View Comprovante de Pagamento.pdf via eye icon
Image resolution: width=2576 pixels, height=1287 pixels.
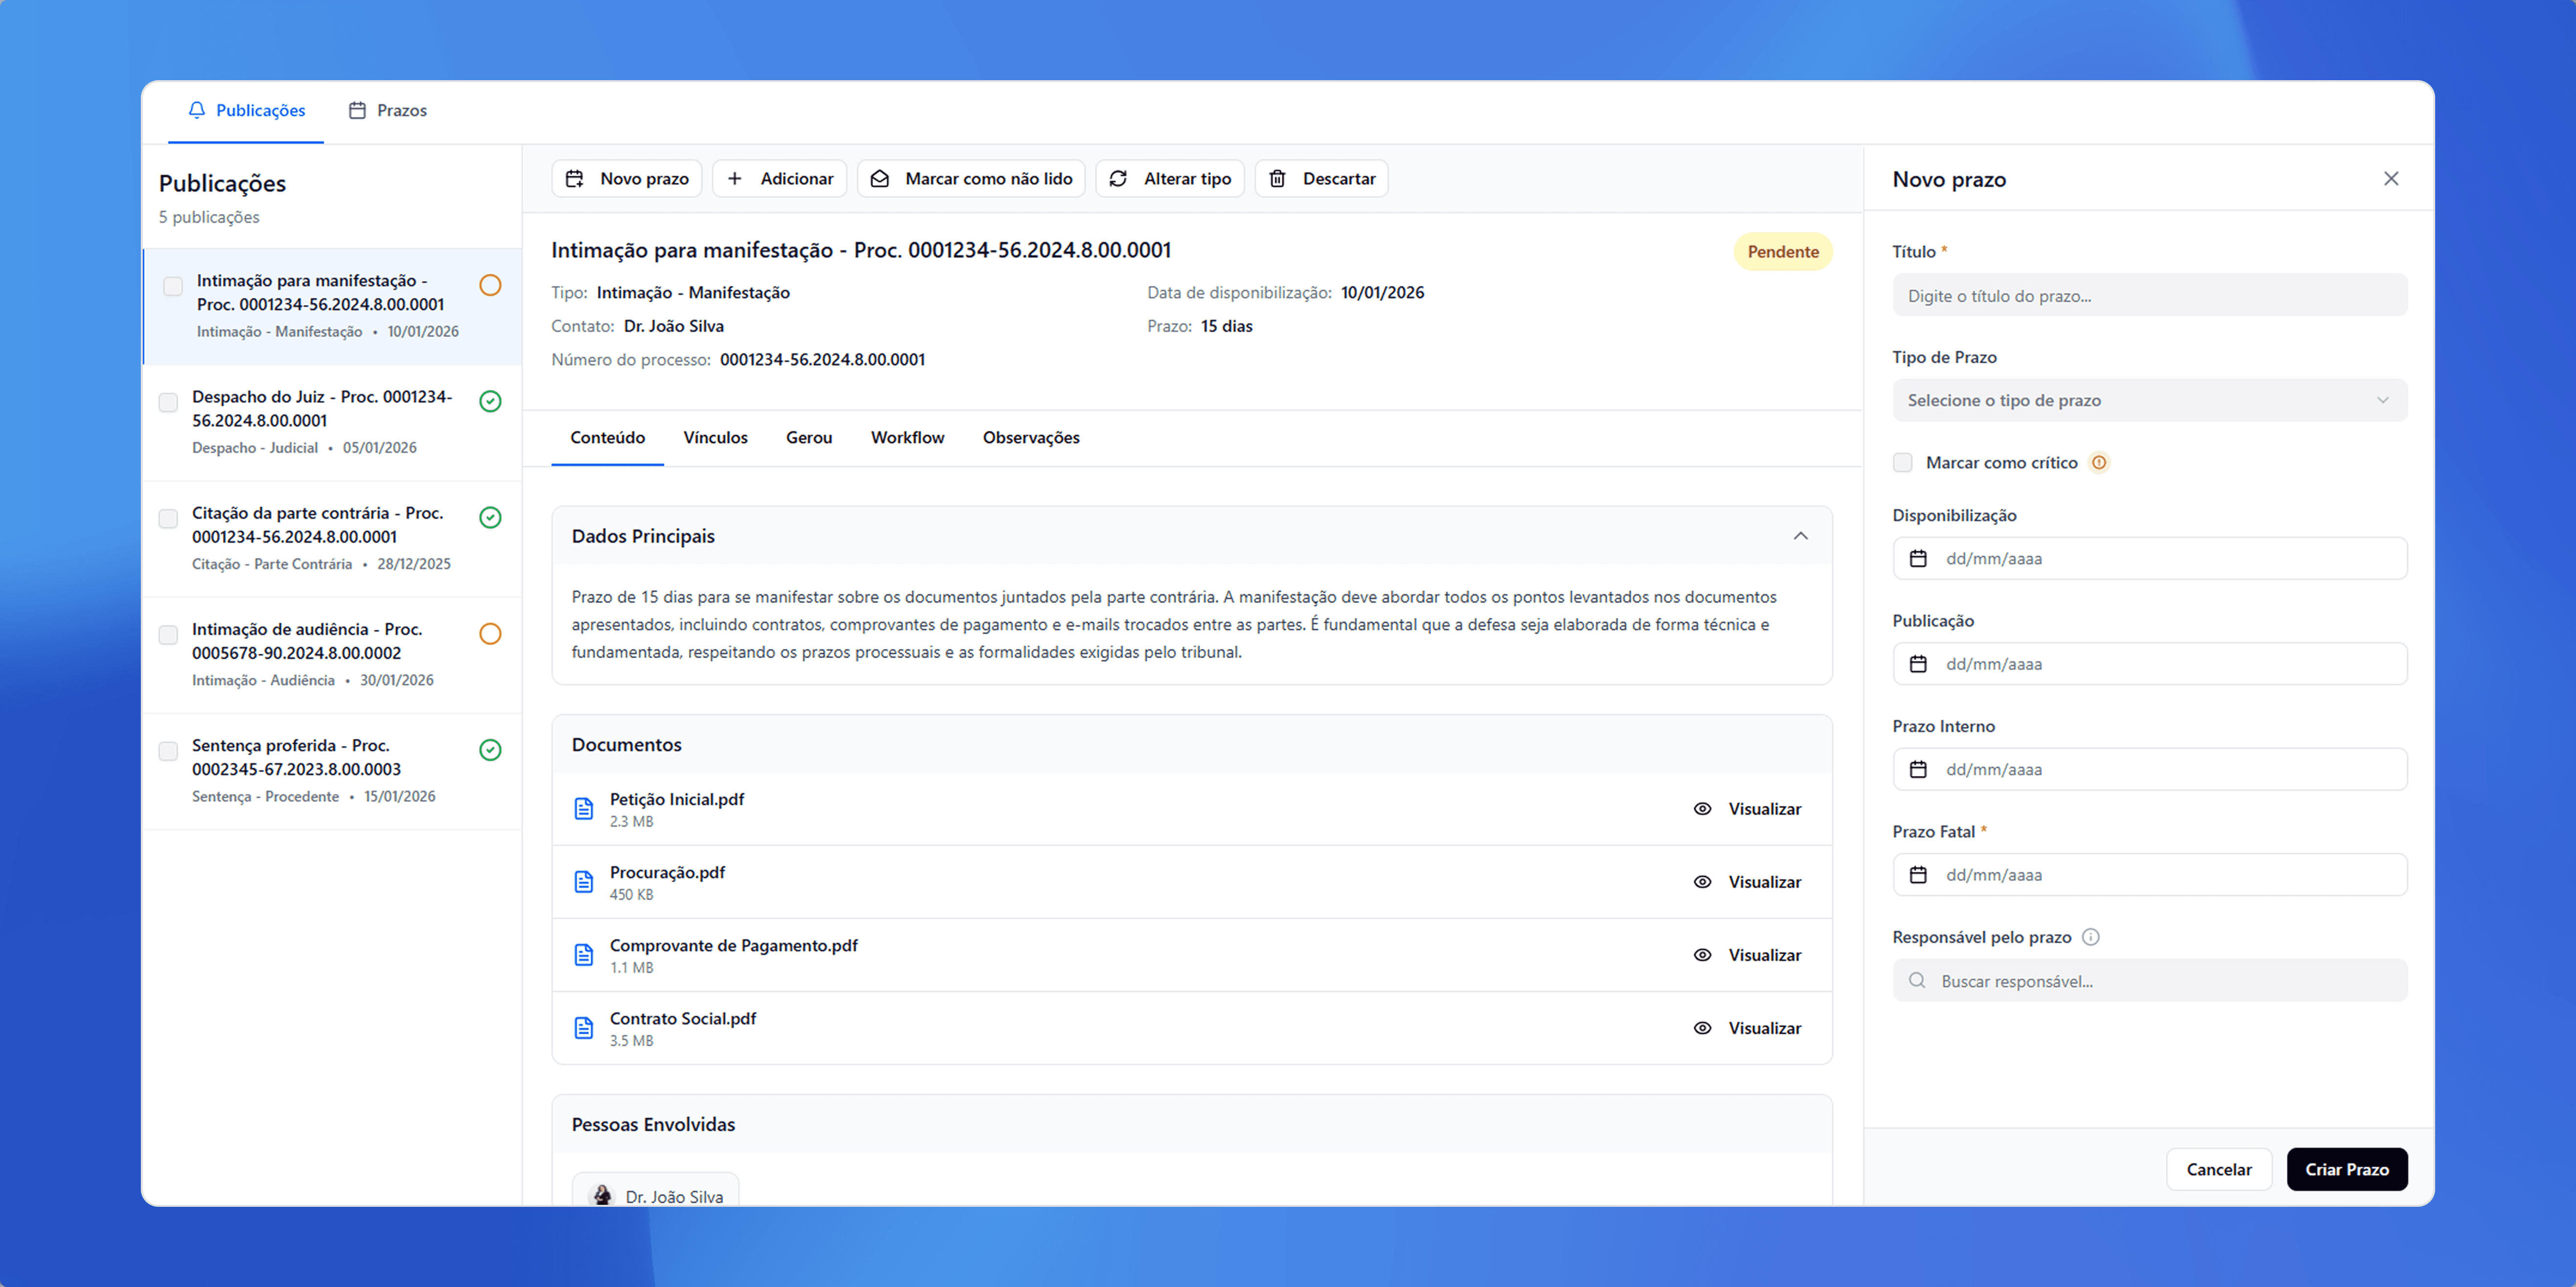coord(1702,955)
